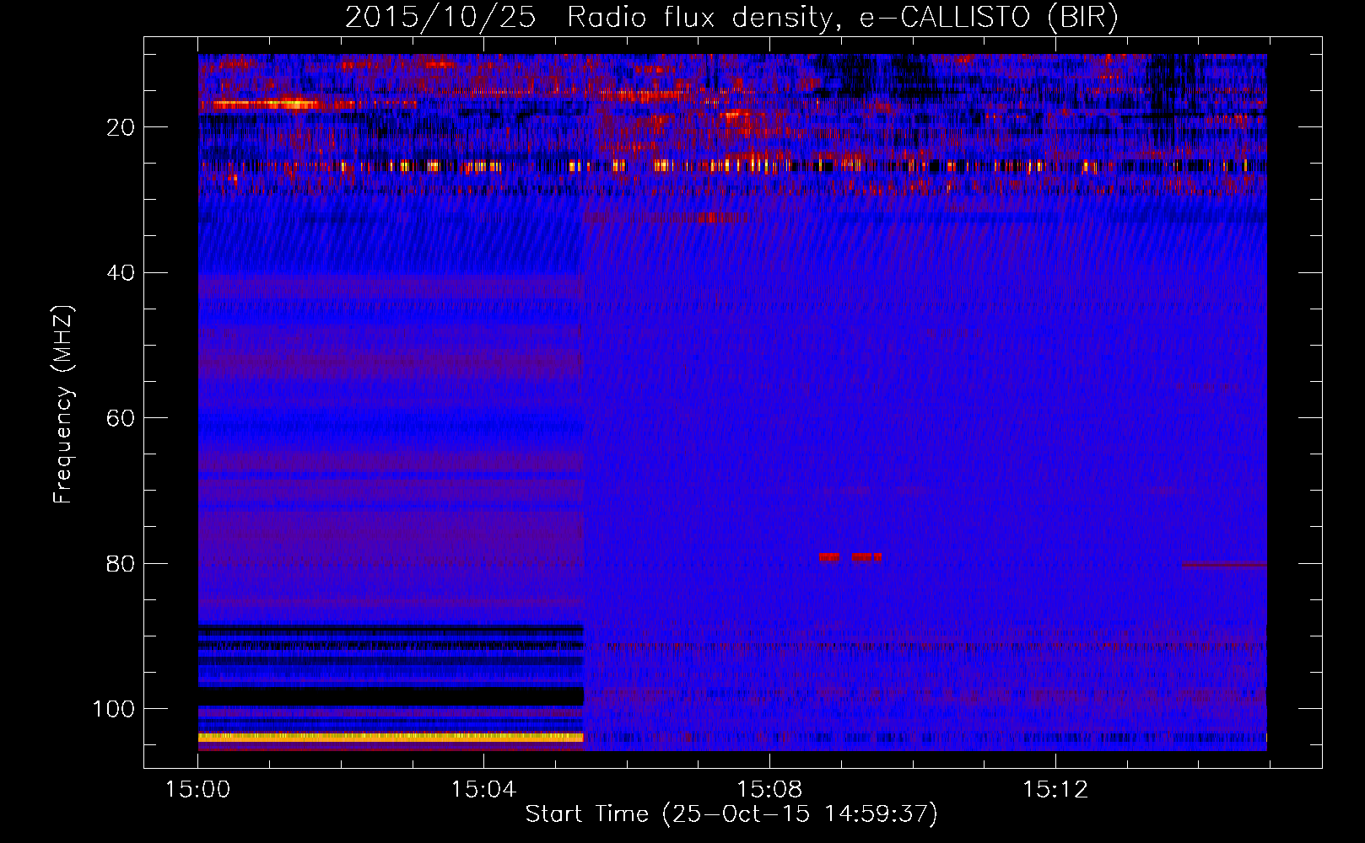Click the '20' frequency tick label
The width and height of the screenshot is (1365, 843).
(x=121, y=127)
